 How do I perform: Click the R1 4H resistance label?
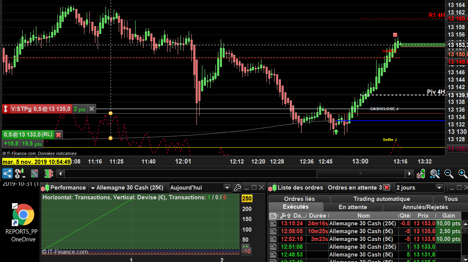point(437,15)
